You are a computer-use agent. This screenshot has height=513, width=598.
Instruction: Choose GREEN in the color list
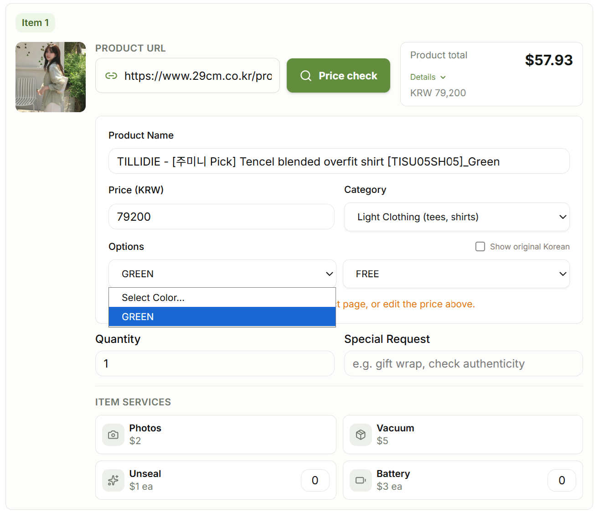(x=222, y=317)
